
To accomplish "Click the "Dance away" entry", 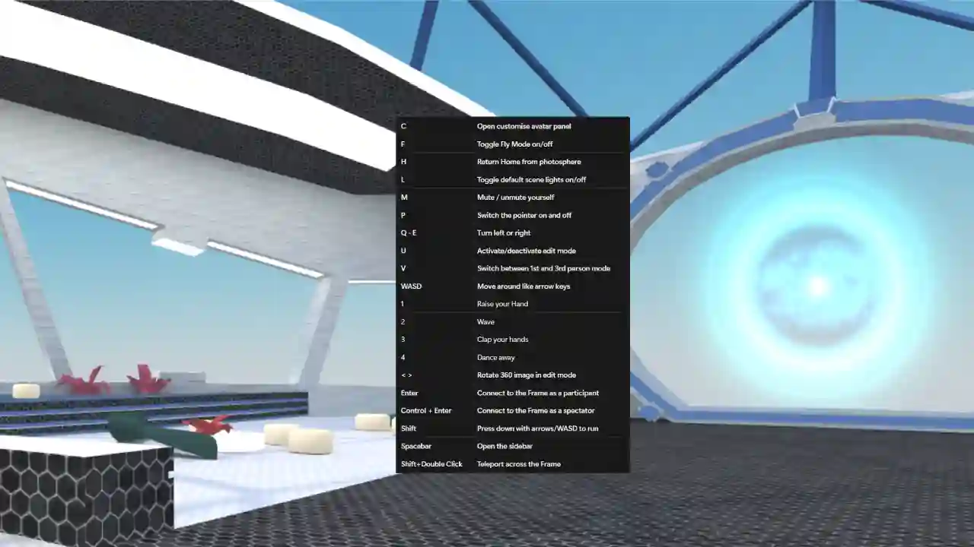I will click(496, 357).
